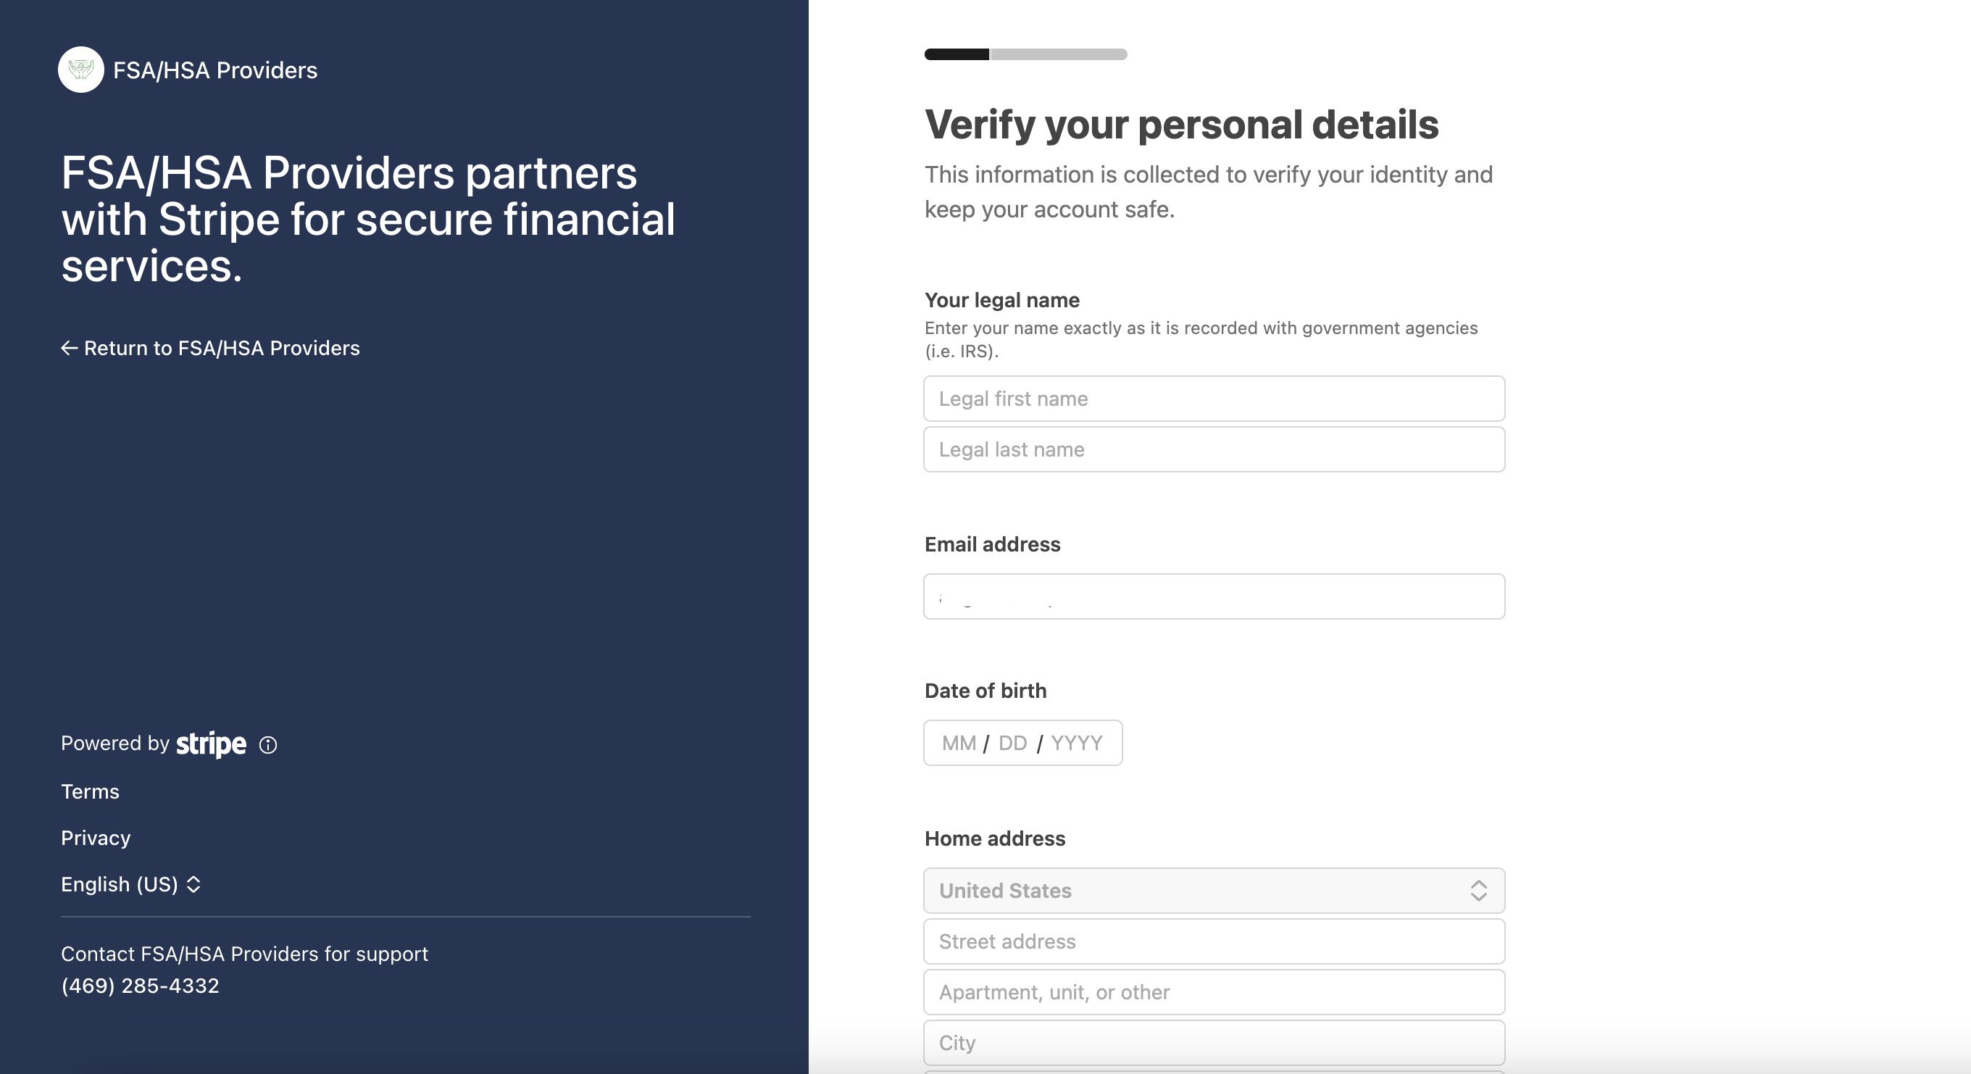The width and height of the screenshot is (1971, 1074).
Task: Click the up-down chevron in country field
Action: tap(1478, 891)
